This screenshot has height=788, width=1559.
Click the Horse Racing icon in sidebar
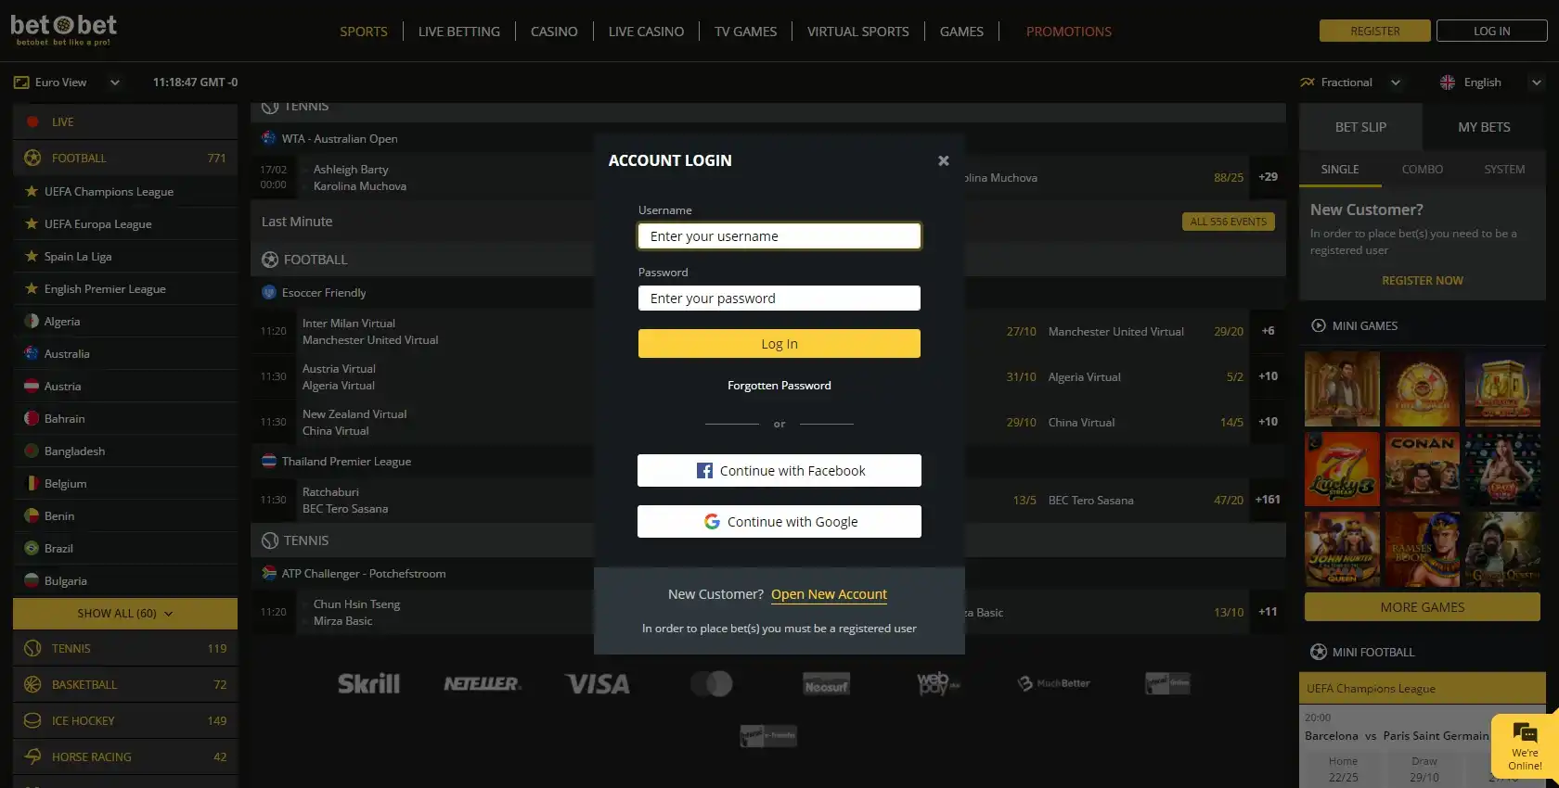[x=32, y=757]
